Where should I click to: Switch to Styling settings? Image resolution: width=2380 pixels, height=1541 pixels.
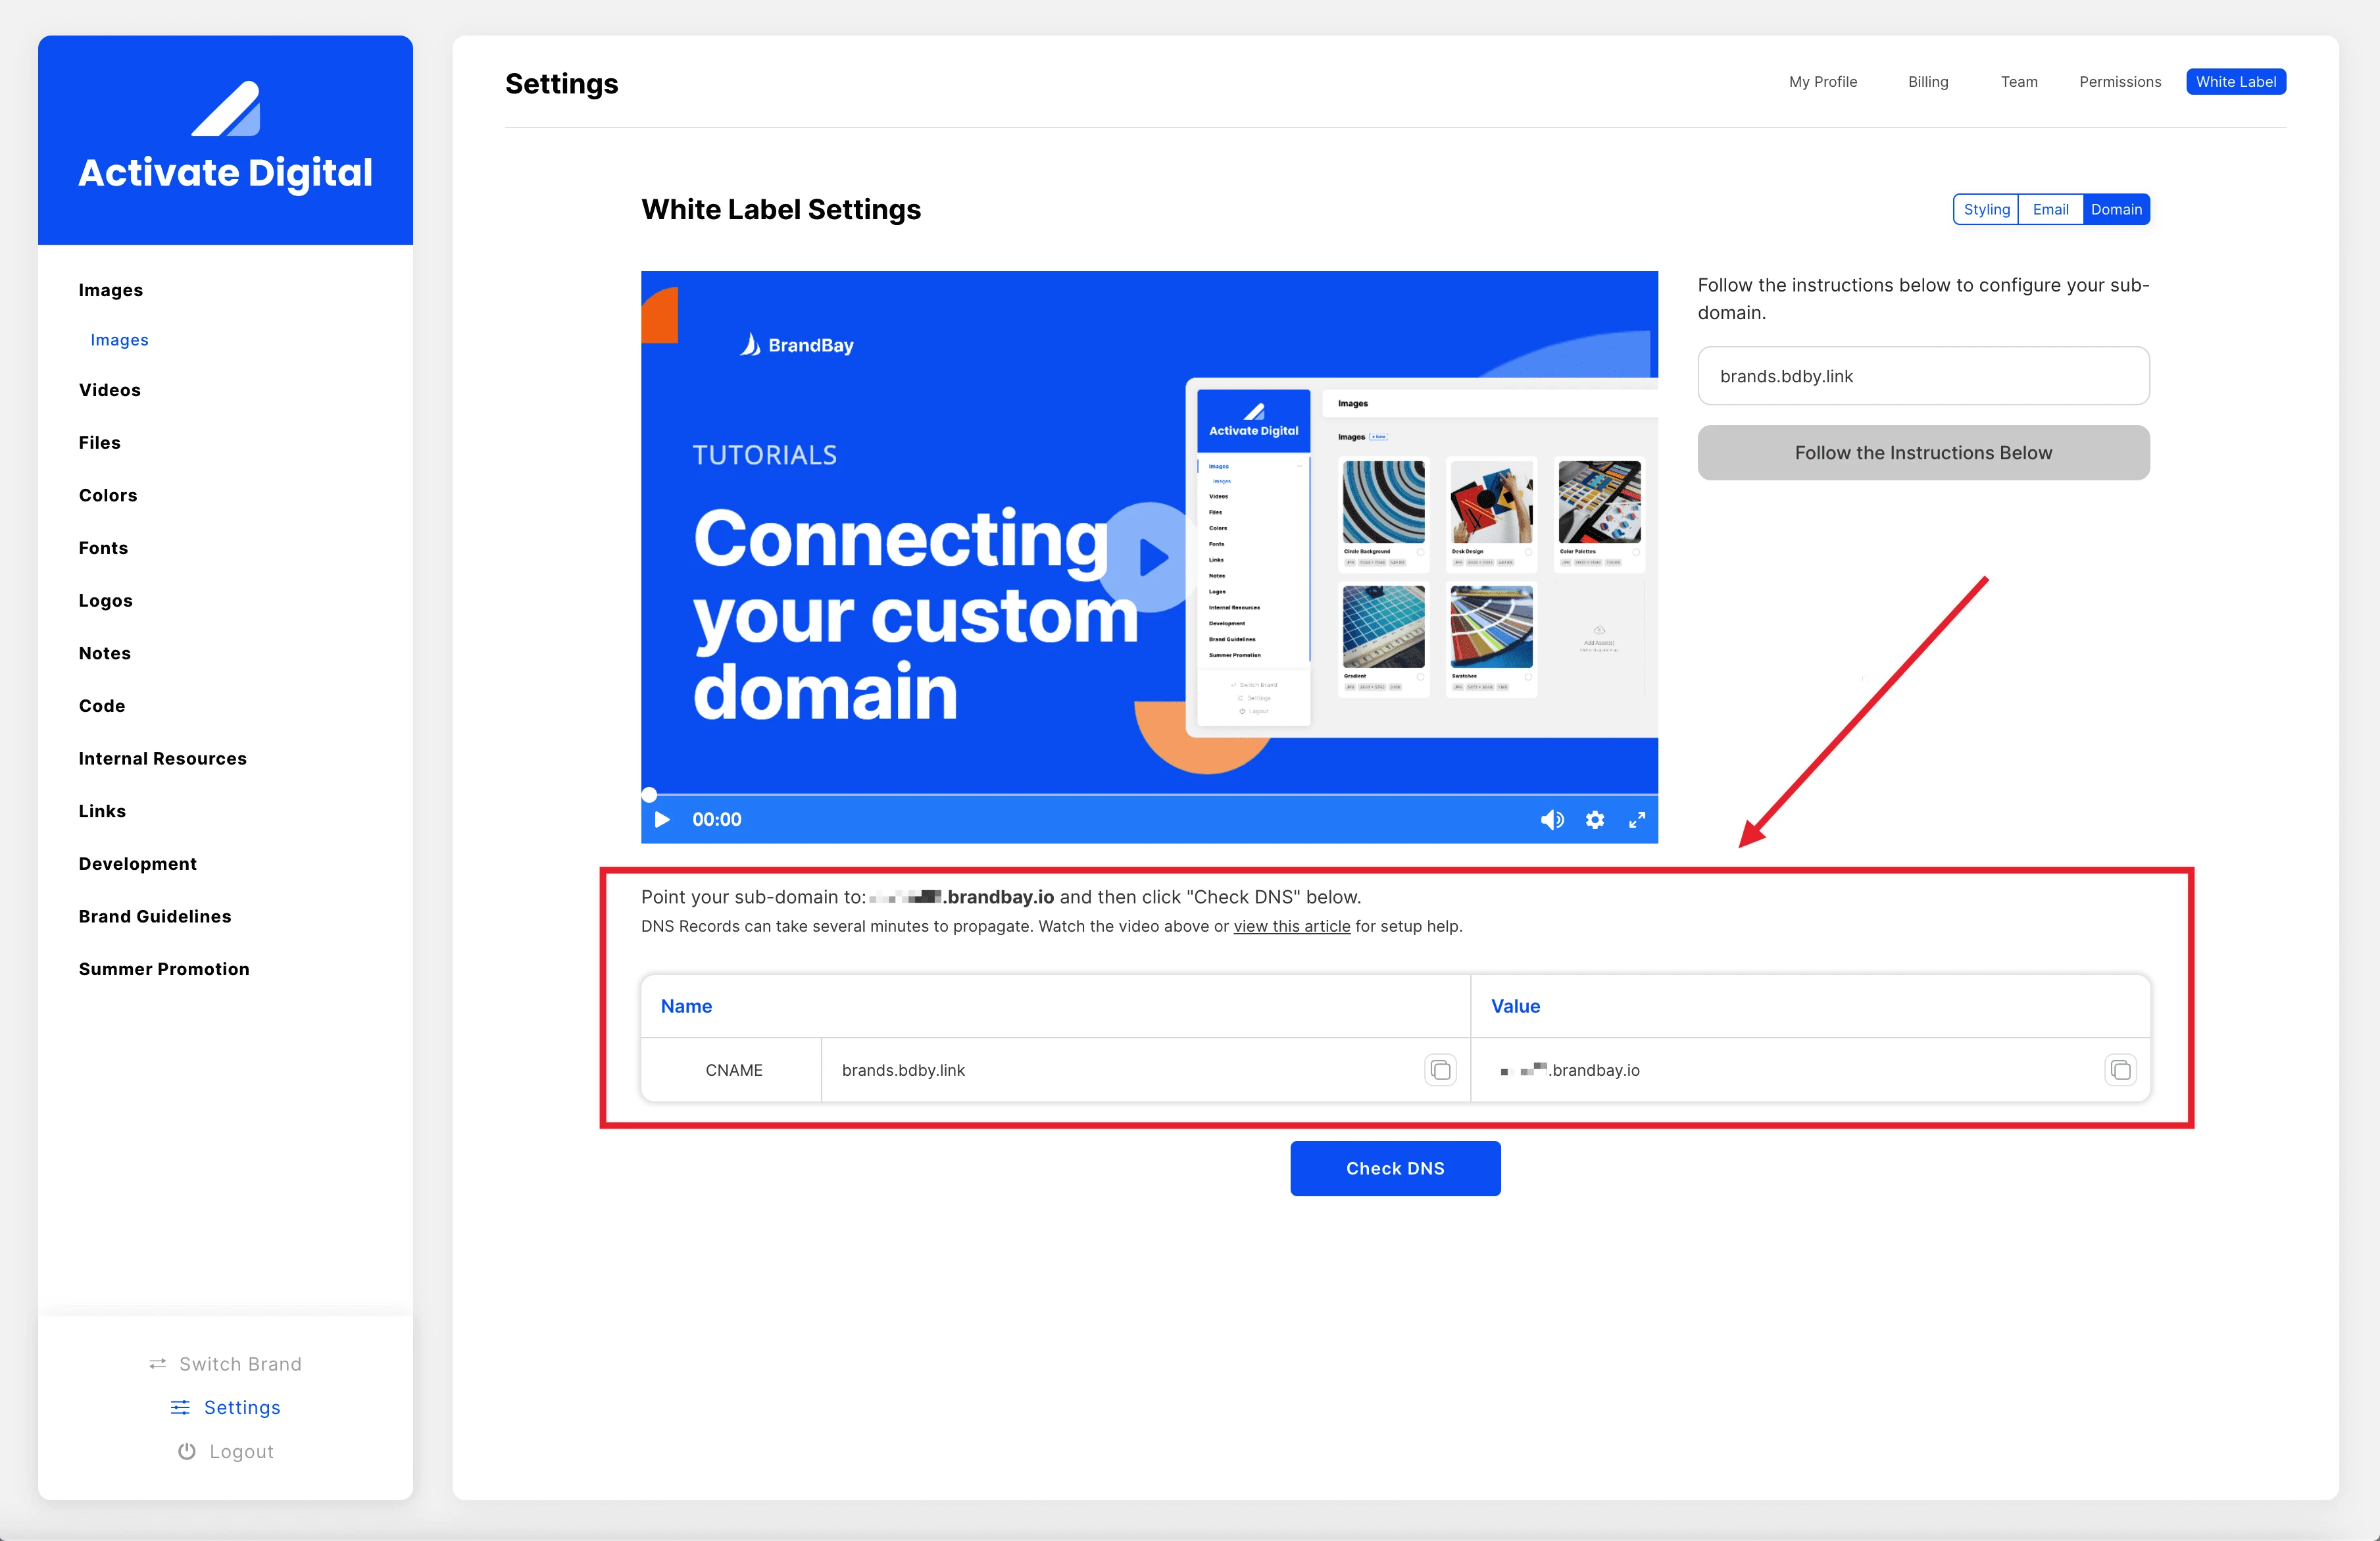tap(1985, 209)
